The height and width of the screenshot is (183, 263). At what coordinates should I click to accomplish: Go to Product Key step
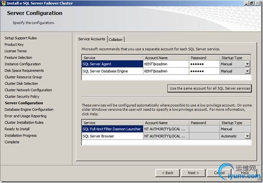(14, 45)
